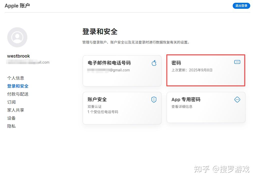Image resolution: width=256 pixels, height=180 pixels.
Task: Click the gmail.com address on email card
Action: click(x=108, y=70)
